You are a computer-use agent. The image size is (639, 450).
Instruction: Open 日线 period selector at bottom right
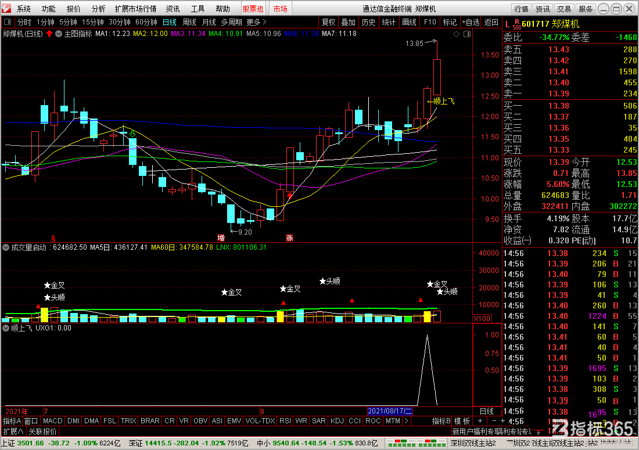[487, 411]
